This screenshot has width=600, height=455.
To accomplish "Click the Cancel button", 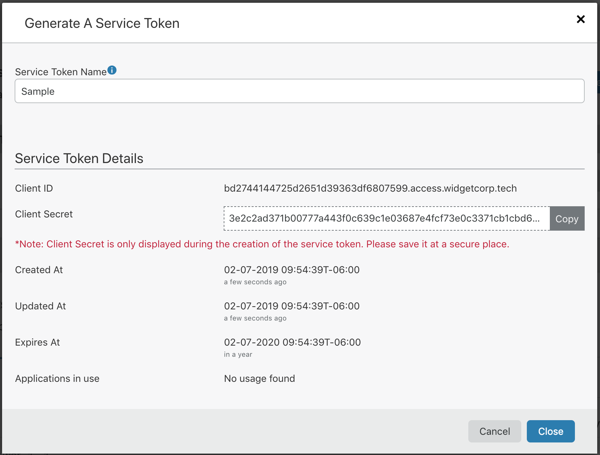I will 494,431.
